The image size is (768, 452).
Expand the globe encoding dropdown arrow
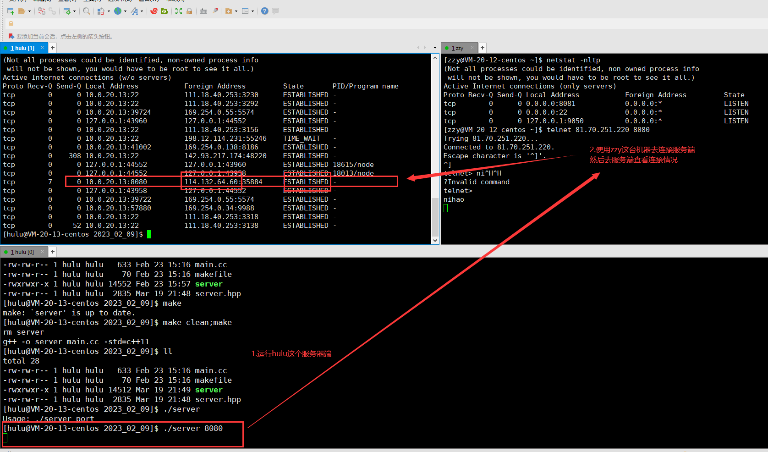click(125, 11)
